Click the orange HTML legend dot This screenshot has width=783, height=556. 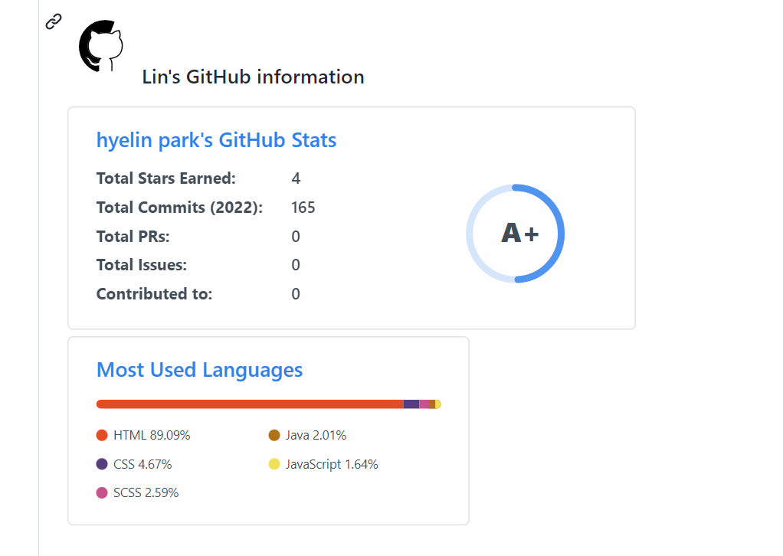point(102,435)
